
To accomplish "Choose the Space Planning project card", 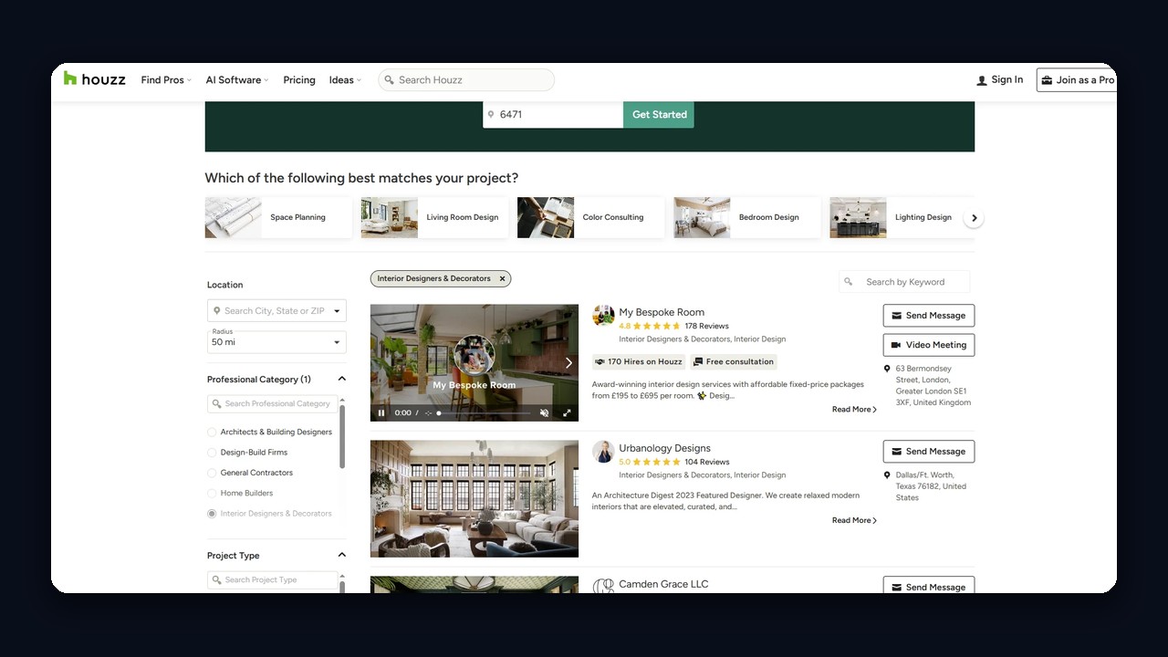I will pos(278,217).
